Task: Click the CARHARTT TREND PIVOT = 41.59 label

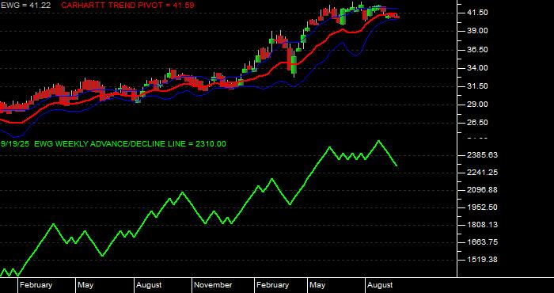Action: tap(127, 6)
